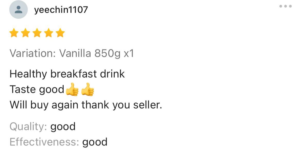Click the "x1" quantity text

tap(129, 53)
